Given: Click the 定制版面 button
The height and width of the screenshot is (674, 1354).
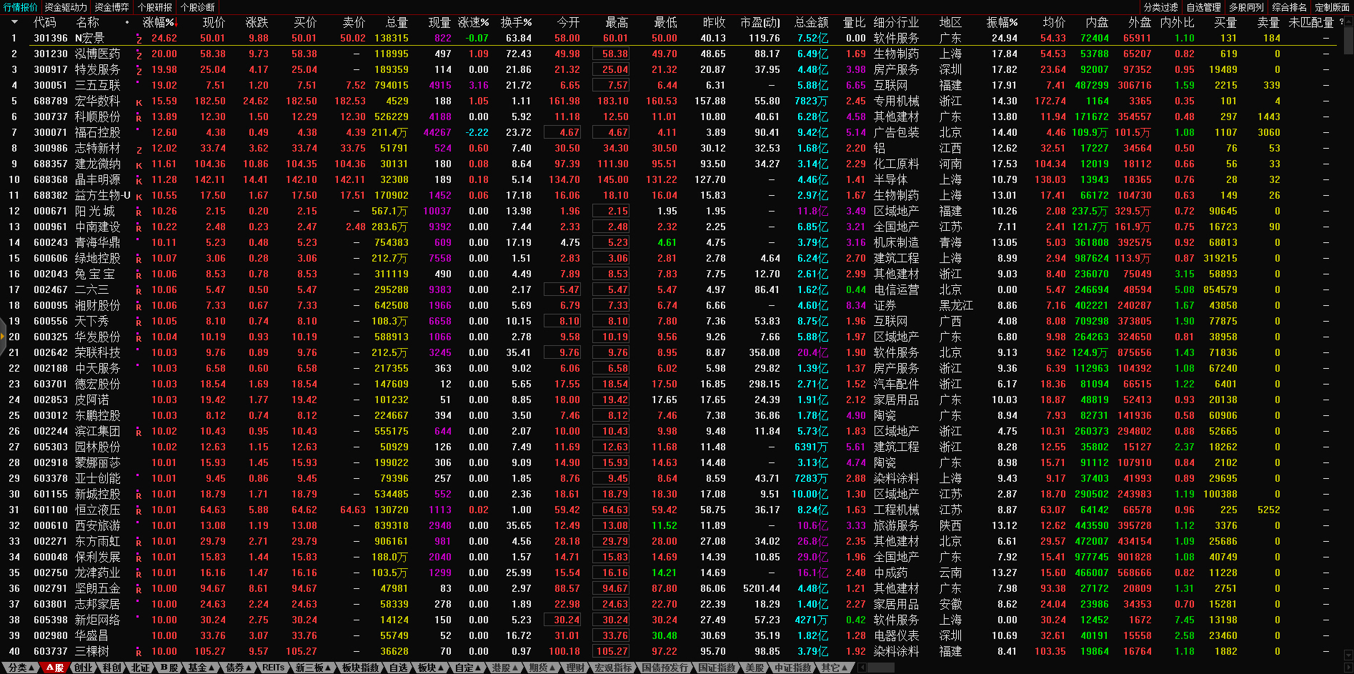Looking at the screenshot, I should click(x=1332, y=7).
